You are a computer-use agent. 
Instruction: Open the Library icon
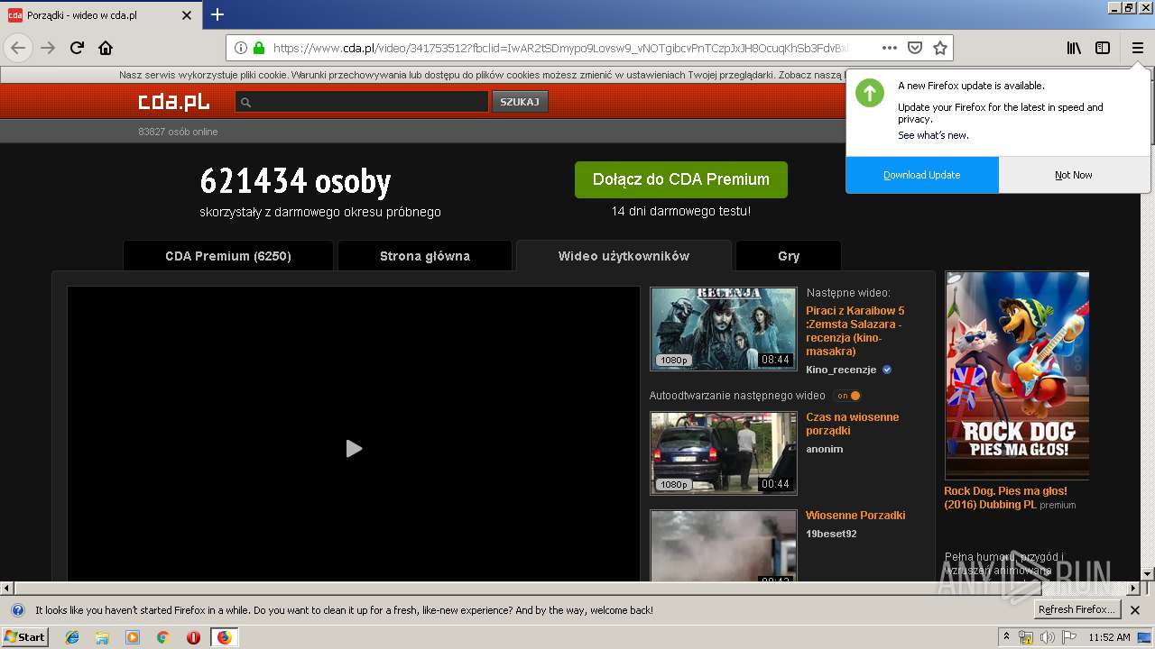[x=1074, y=48]
